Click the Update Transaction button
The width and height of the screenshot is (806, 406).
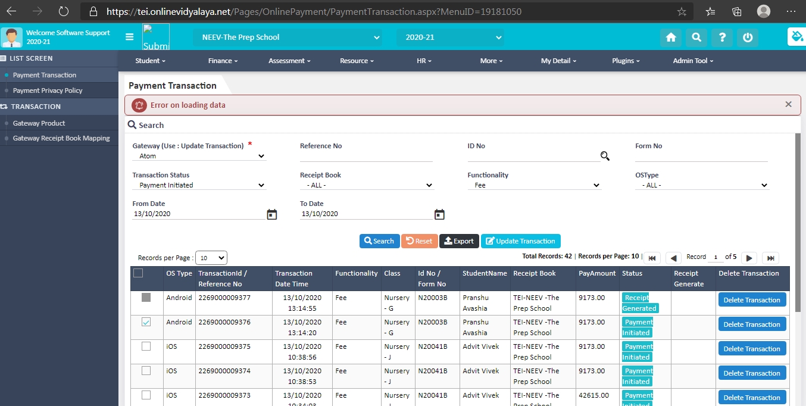pyautogui.click(x=520, y=241)
